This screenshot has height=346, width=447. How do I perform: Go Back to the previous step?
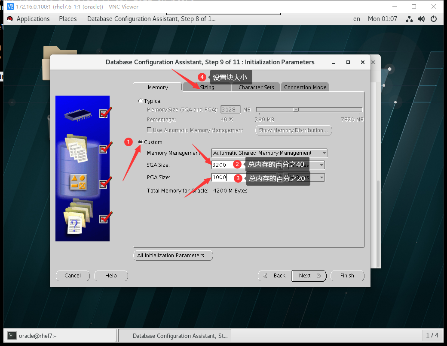pos(275,276)
